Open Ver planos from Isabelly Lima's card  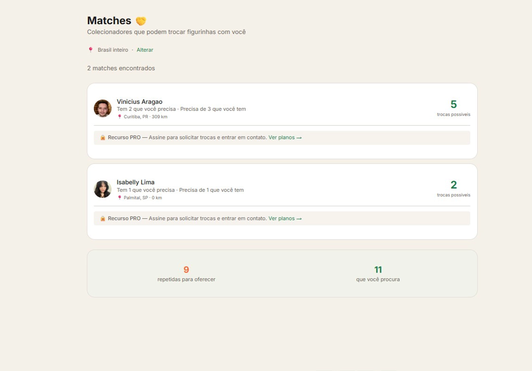pos(282,218)
